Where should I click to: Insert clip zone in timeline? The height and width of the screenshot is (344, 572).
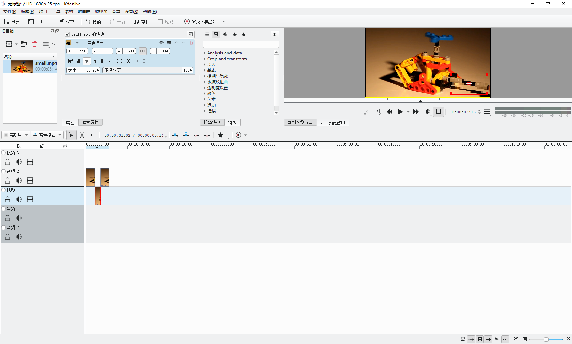point(175,135)
